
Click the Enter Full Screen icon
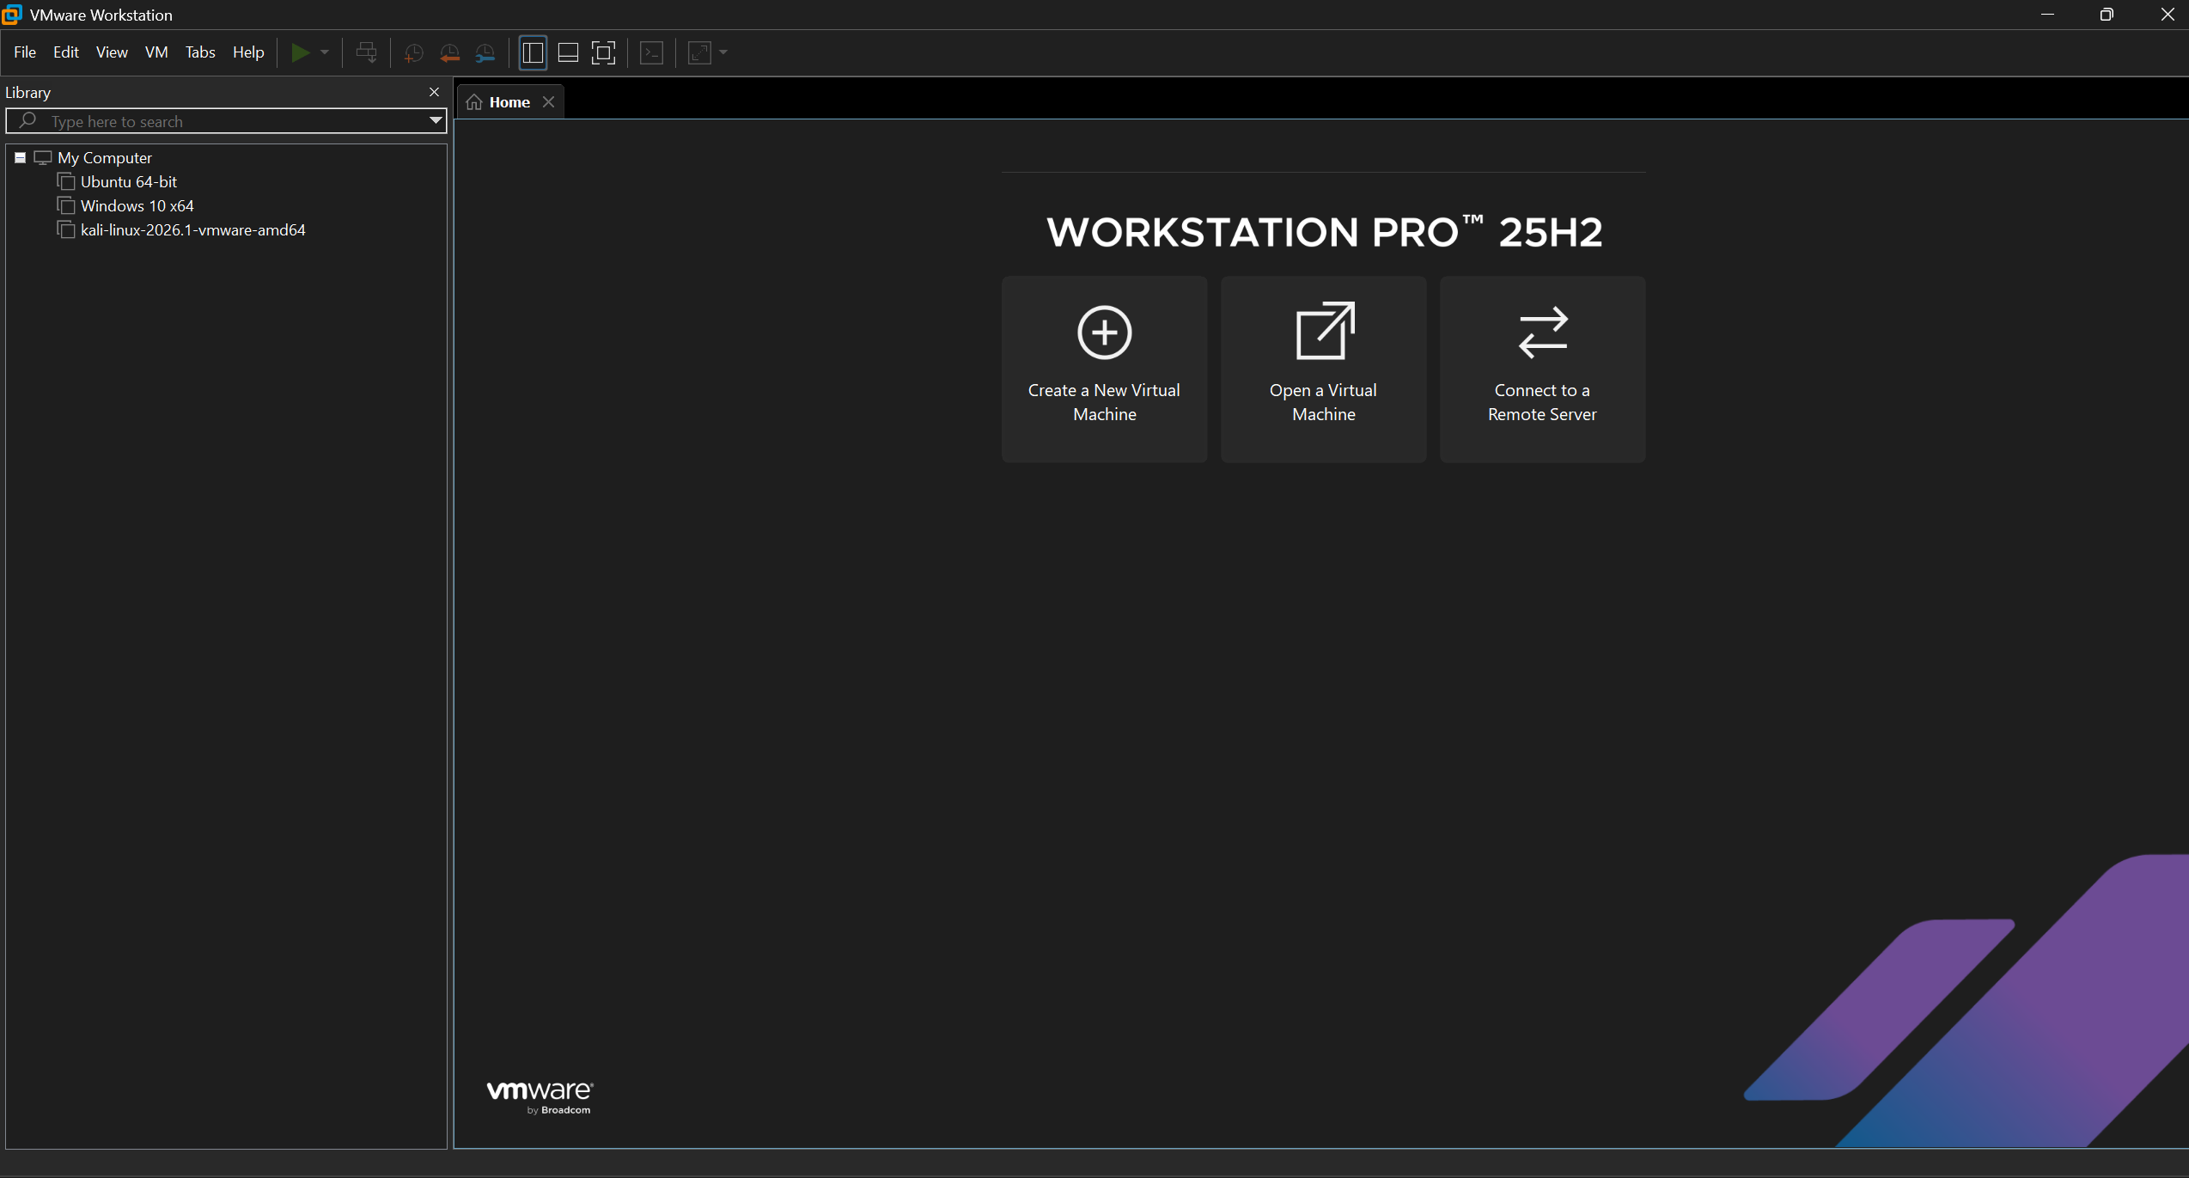point(604,52)
